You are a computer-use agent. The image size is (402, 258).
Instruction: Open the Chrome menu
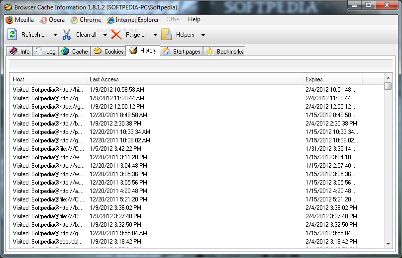[86, 20]
